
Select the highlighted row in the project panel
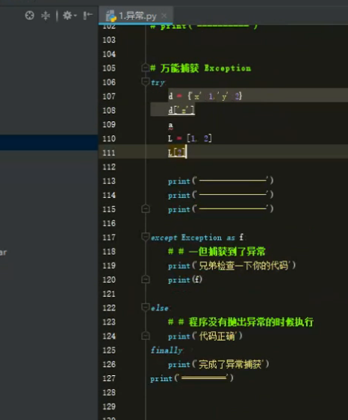click(x=49, y=142)
